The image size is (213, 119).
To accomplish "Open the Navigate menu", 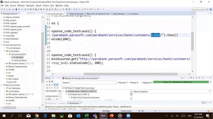I will [30, 6].
